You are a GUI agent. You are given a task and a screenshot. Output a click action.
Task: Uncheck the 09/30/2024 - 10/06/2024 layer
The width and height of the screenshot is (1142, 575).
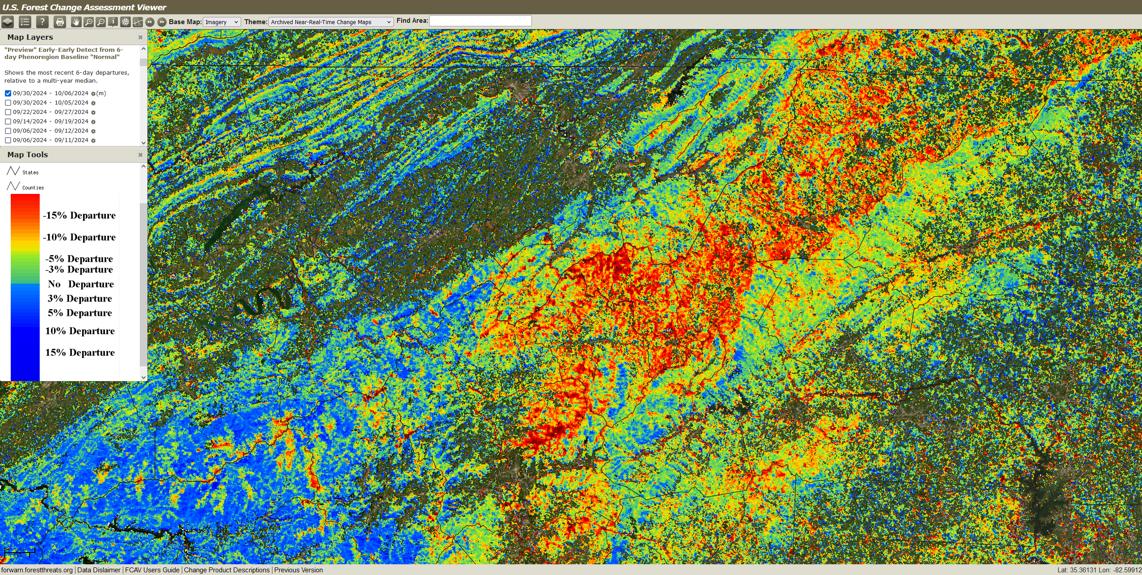(8, 93)
